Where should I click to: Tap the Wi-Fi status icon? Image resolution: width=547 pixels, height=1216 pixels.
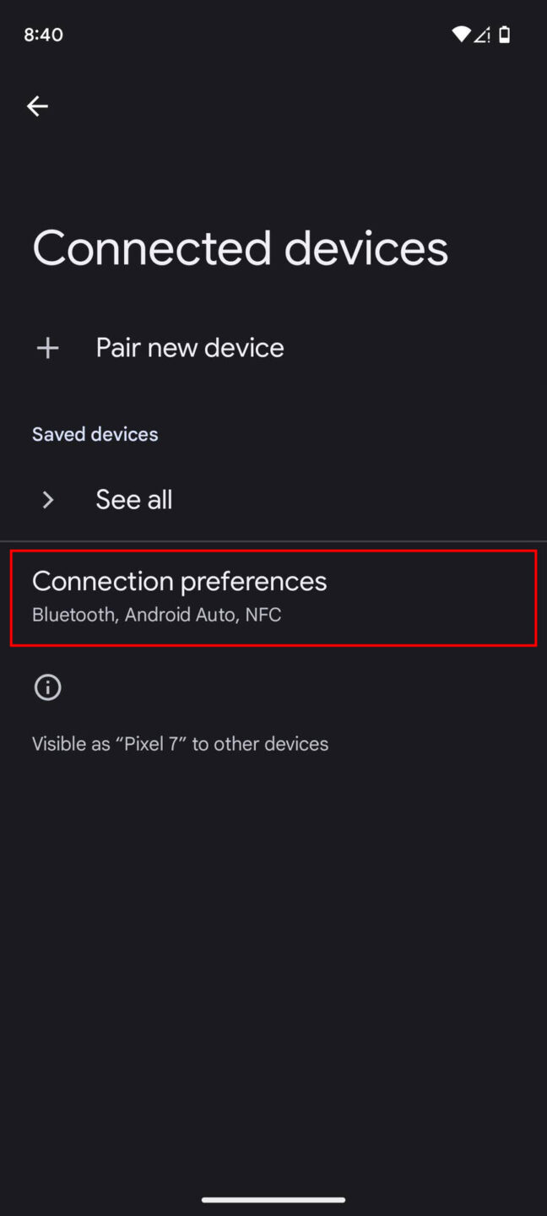pos(460,34)
